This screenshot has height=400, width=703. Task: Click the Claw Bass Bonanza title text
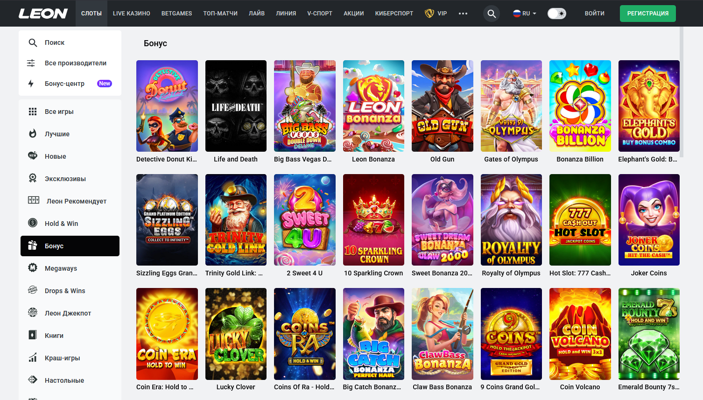point(443,387)
